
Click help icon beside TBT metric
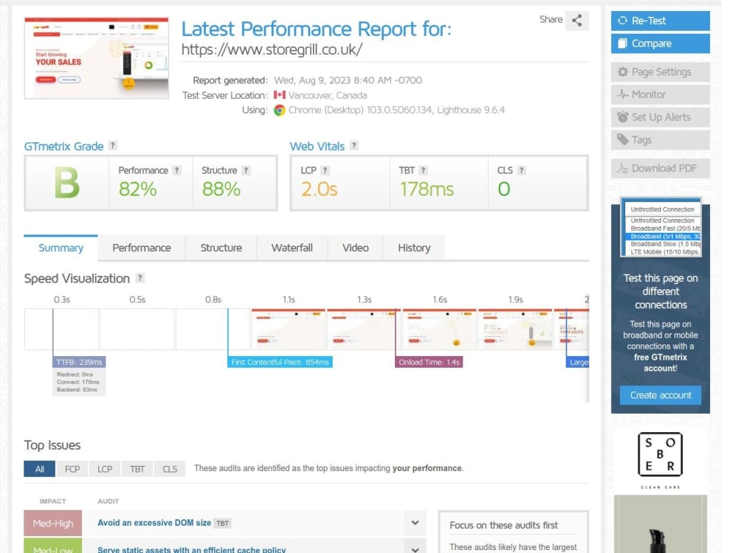[x=423, y=170]
